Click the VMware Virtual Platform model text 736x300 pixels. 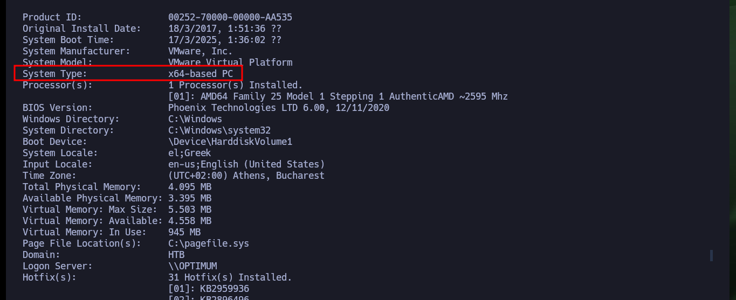coord(230,62)
